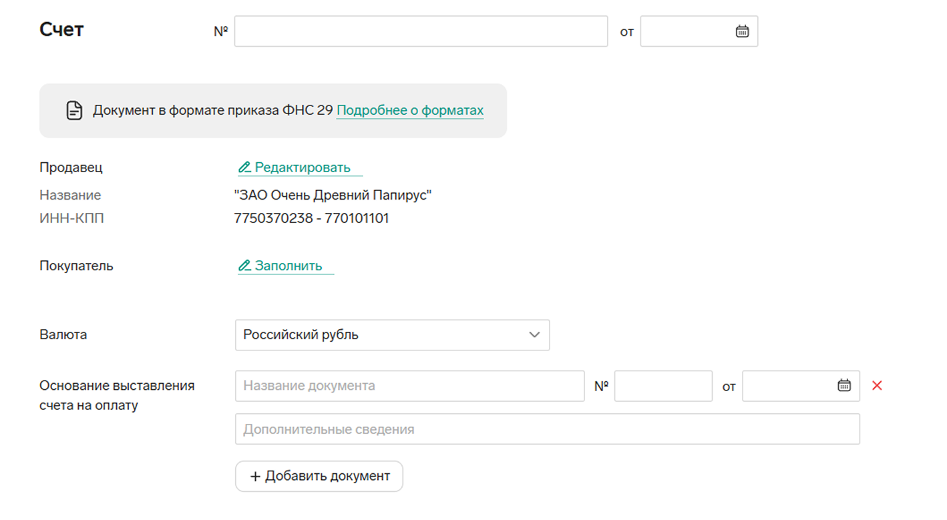The width and height of the screenshot is (947, 520).
Task: Click seller name ЗАО Очень Древний Папирус
Action: pyautogui.click(x=333, y=196)
